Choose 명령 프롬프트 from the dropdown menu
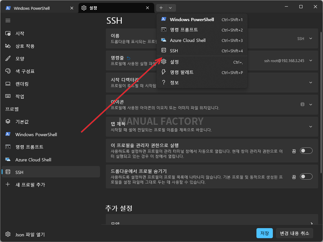Screen dimensions: 323x242 (x=202, y=30)
